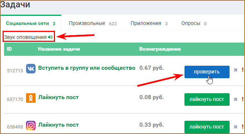Report task 658495 via exclamation icon
The width and height of the screenshot is (245, 134).
click(x=243, y=127)
